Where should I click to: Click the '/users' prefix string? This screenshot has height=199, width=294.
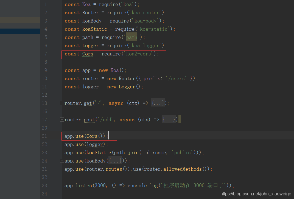tap(176, 79)
